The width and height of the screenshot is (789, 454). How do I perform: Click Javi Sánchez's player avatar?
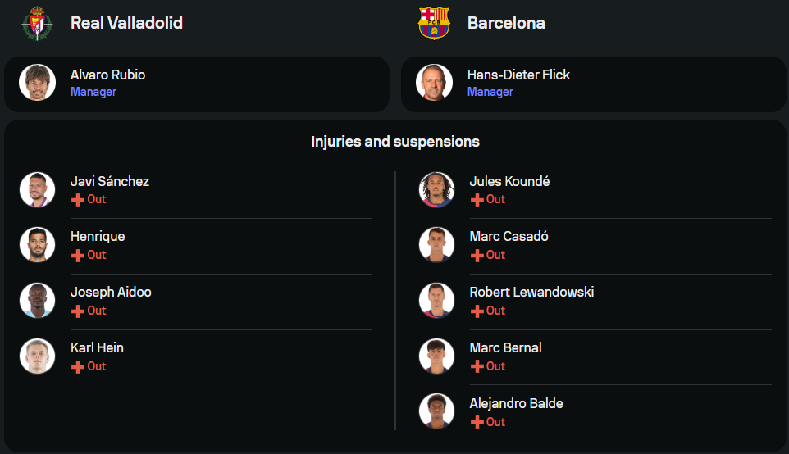(37, 189)
